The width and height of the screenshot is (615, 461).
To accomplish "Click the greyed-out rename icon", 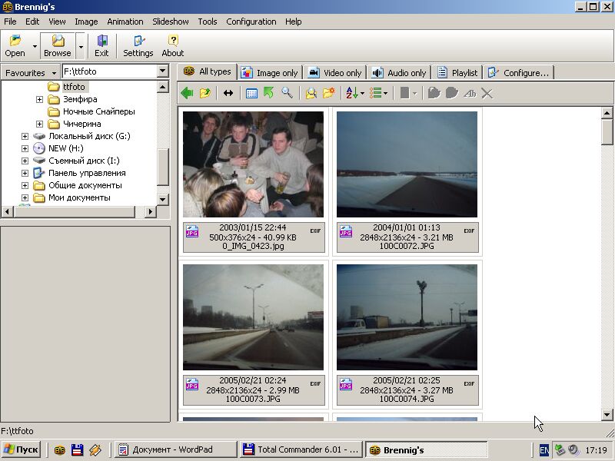I will [470, 93].
